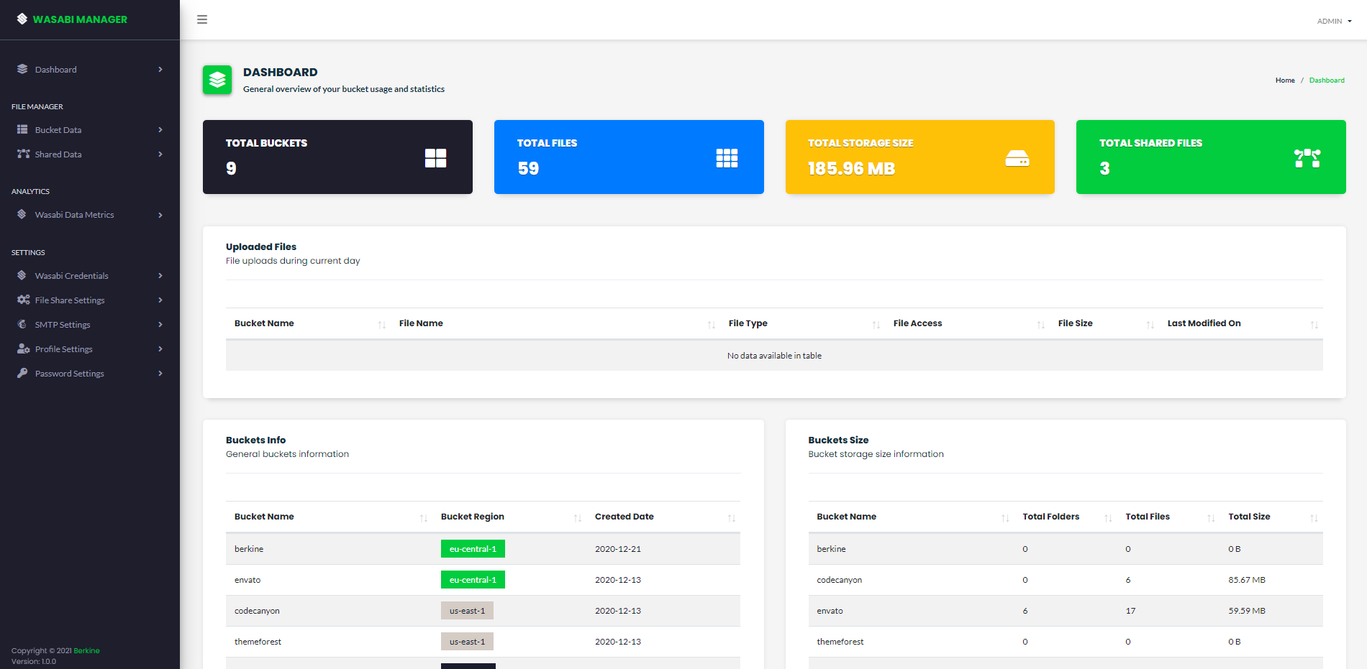Click the codecanyon row in Buckets Size
The width and height of the screenshot is (1367, 669).
tap(839, 580)
